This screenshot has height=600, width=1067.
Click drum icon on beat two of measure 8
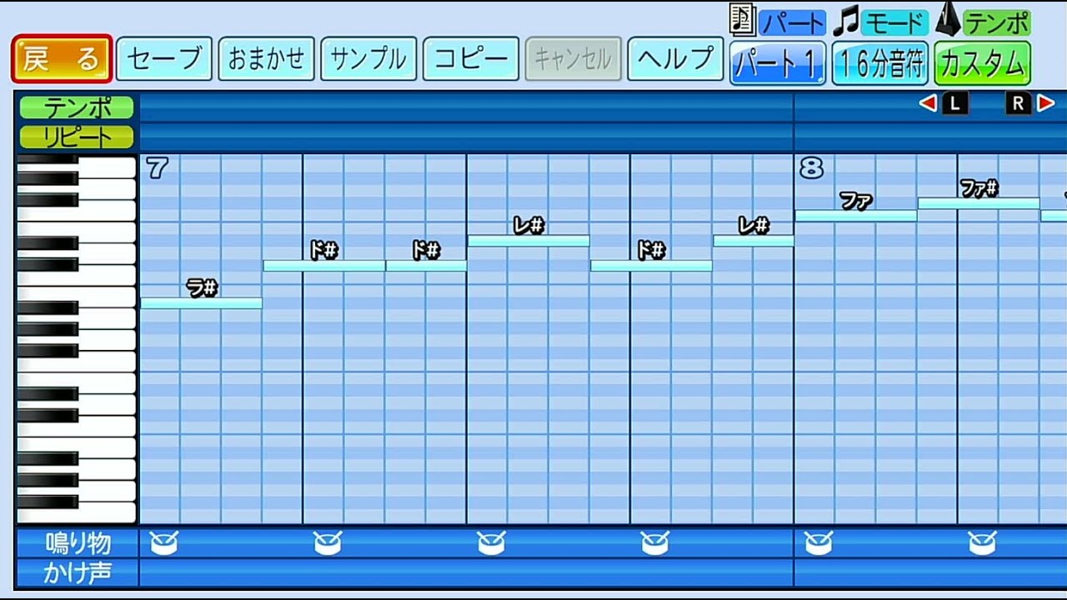982,543
